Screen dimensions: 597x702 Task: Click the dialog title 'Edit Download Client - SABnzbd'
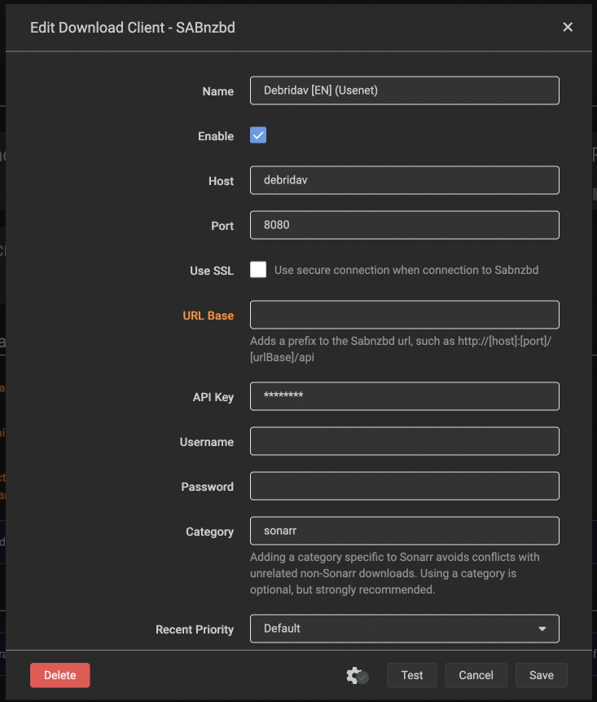[133, 28]
